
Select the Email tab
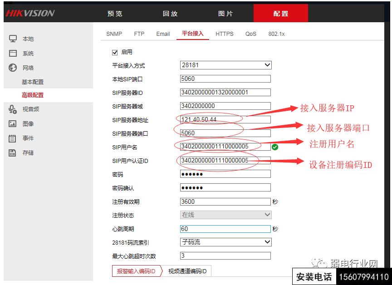pyautogui.click(x=163, y=34)
